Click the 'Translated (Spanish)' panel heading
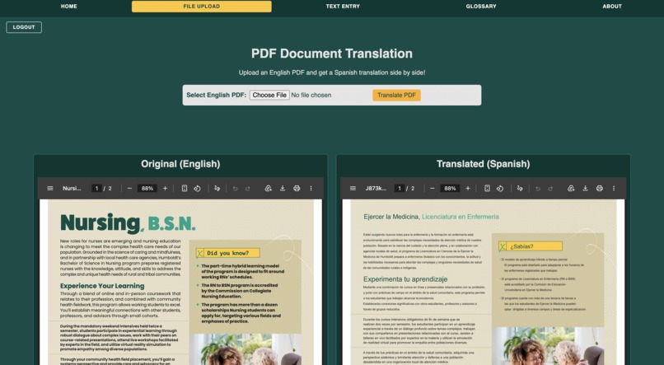The width and height of the screenshot is (664, 365). pyautogui.click(x=484, y=164)
